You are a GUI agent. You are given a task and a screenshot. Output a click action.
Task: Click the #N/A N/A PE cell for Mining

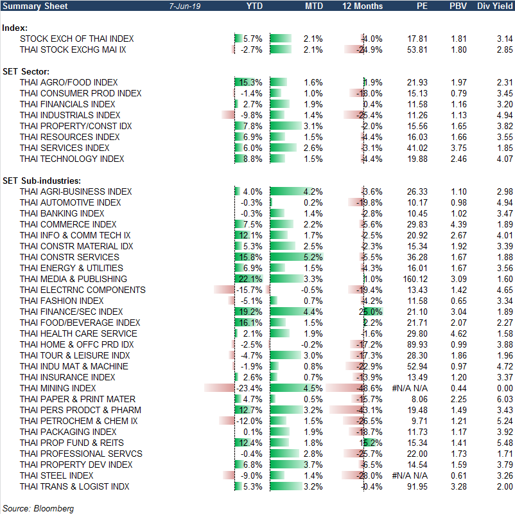[410, 388]
